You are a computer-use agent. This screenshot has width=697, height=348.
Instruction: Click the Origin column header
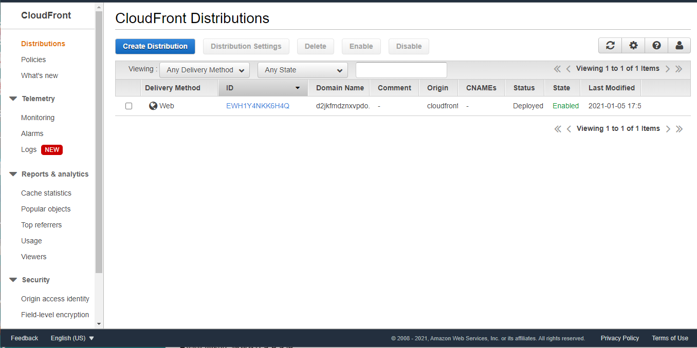point(437,88)
